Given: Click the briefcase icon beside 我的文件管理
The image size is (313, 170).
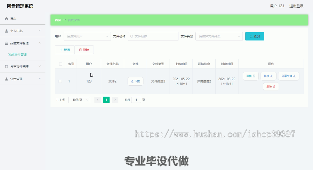Looking at the screenshot, I should tap(6, 43).
